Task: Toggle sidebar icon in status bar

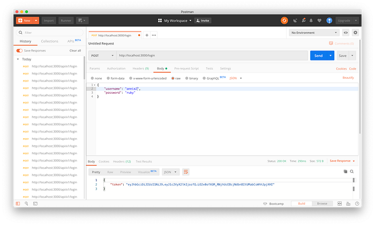Action: (18, 204)
